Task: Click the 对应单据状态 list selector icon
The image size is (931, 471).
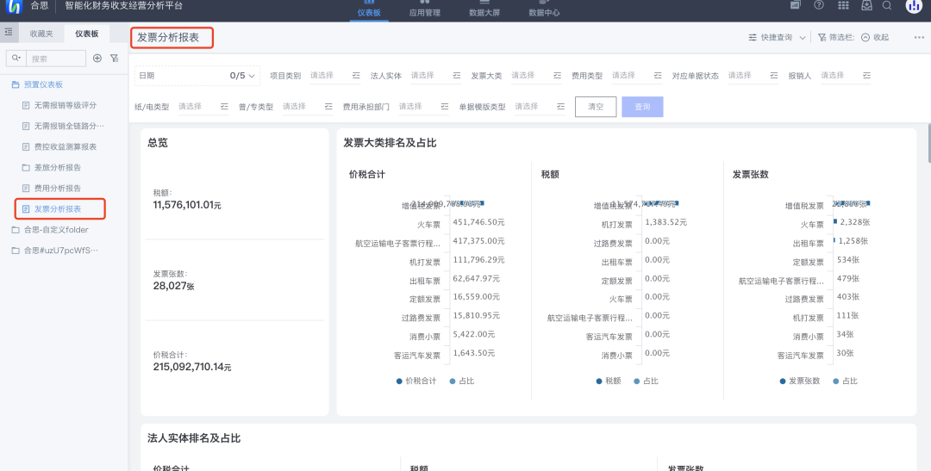Action: pyautogui.click(x=774, y=75)
